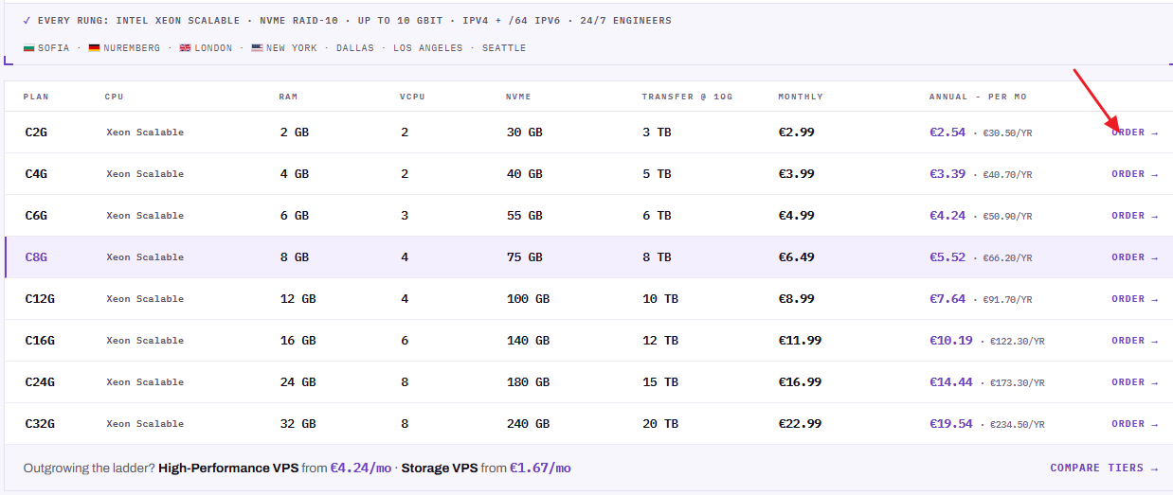Select the Nuremberg location label

point(132,48)
